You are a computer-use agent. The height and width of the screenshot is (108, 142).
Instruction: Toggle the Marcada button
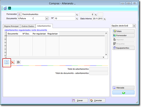pyautogui.click(x=123, y=88)
